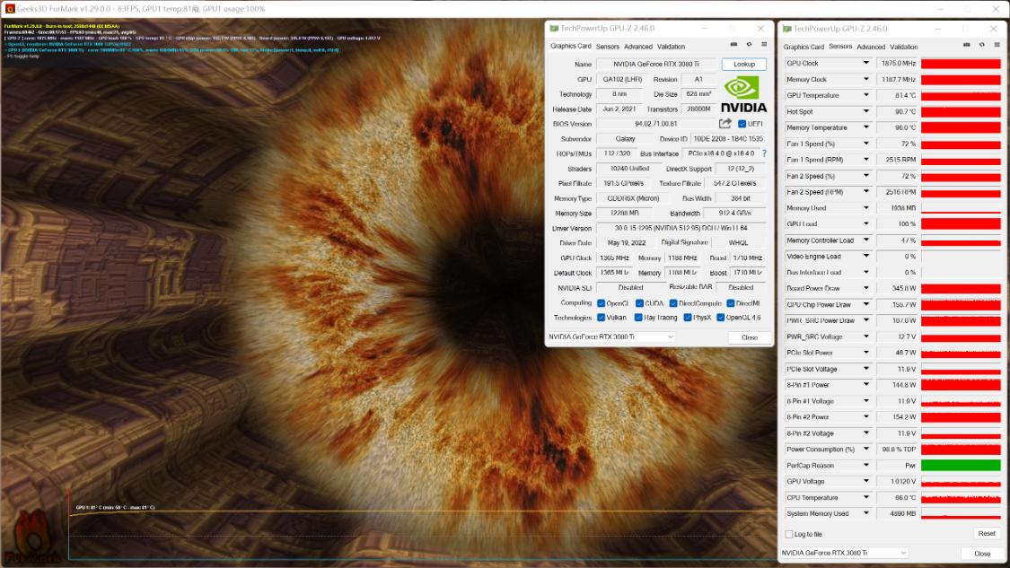
Task: Click the green PerfCap Reason bar
Action: [960, 466]
